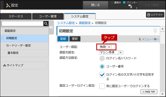Click the ジョブ状況 button
Image resolution: width=166 pixels, height=97 pixels.
152,5
